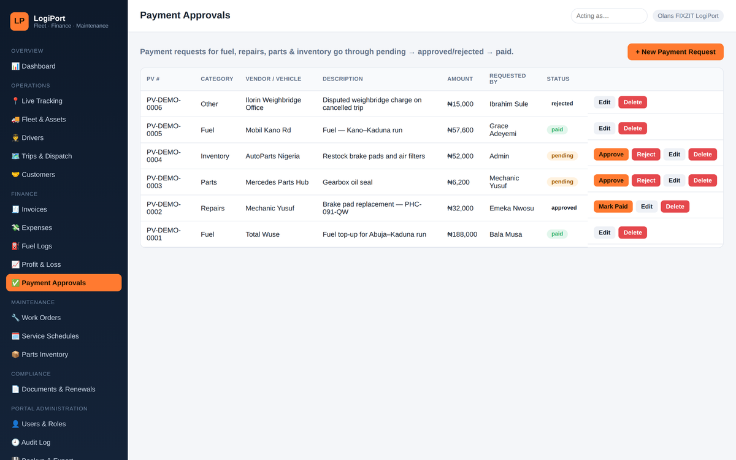Edit the PV-DEMO-0006 row
The width and height of the screenshot is (736, 460).
click(x=604, y=102)
